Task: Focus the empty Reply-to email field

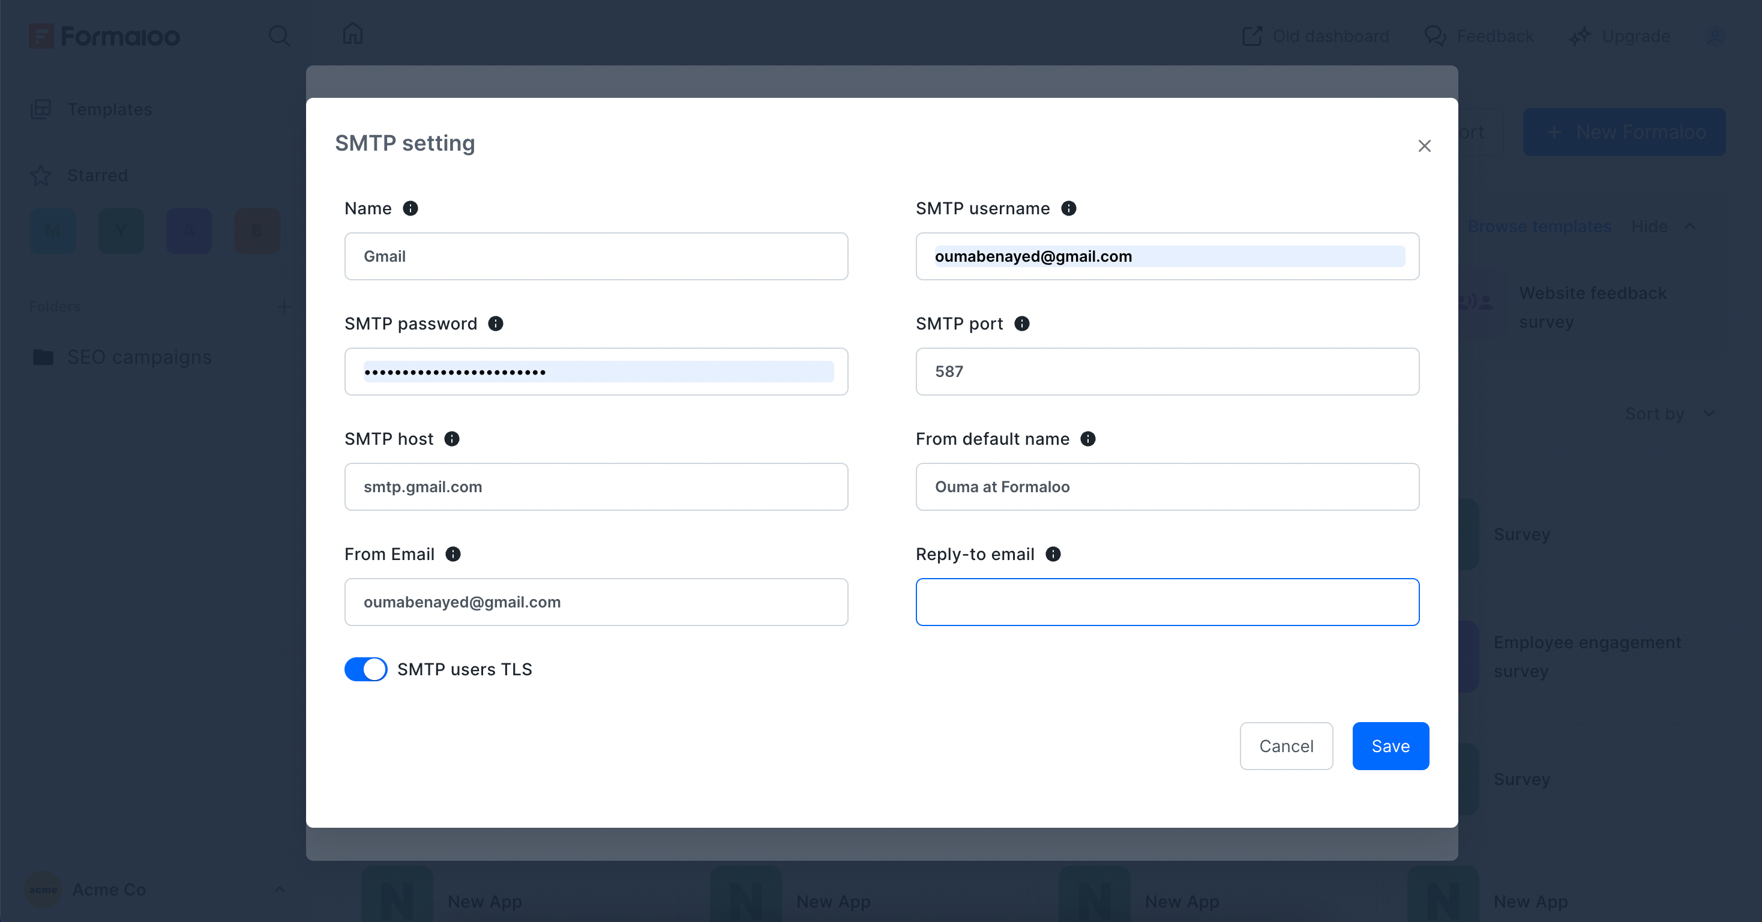Action: (x=1168, y=602)
